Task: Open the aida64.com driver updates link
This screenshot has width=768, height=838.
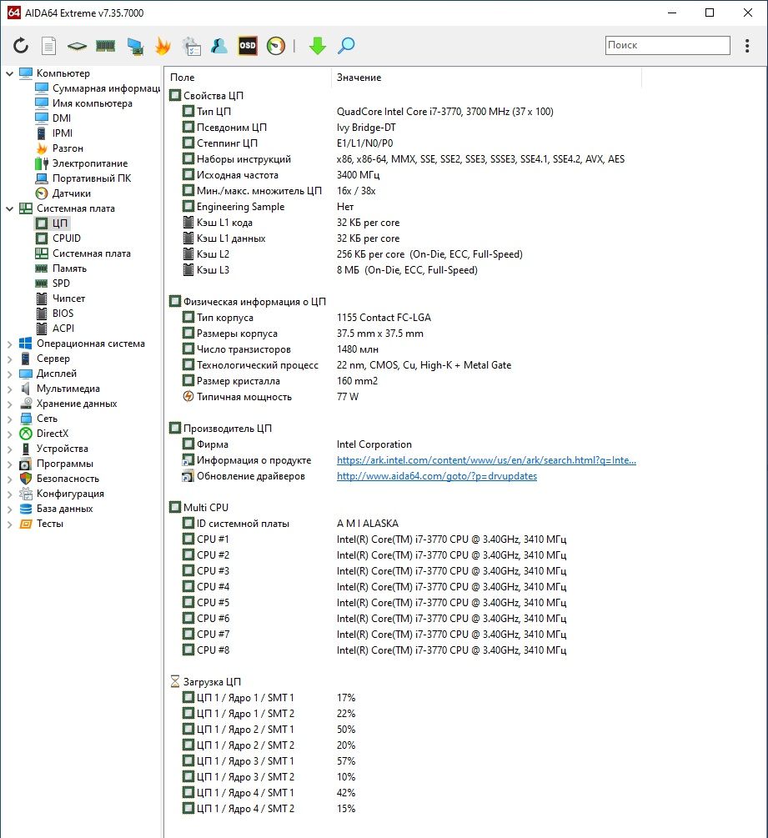Action: tap(437, 476)
